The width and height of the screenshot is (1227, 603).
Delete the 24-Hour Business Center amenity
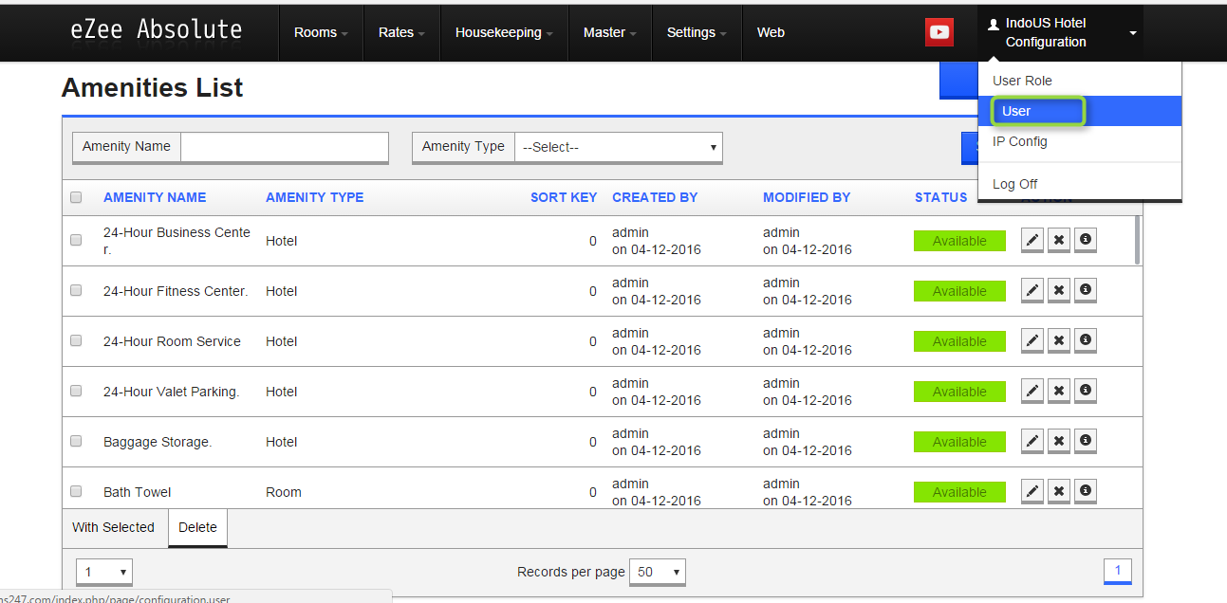[1059, 241]
